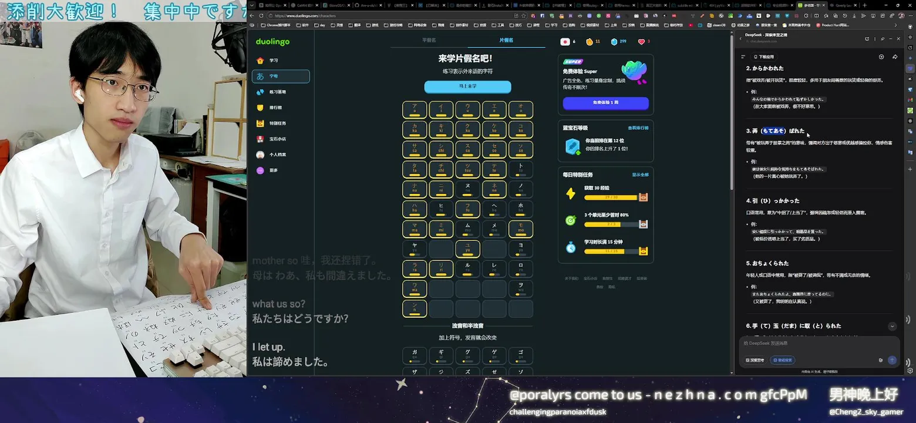Image resolution: width=916 pixels, height=423 pixels.
Task: Click the DeepSeek send arrow button
Action: point(892,360)
